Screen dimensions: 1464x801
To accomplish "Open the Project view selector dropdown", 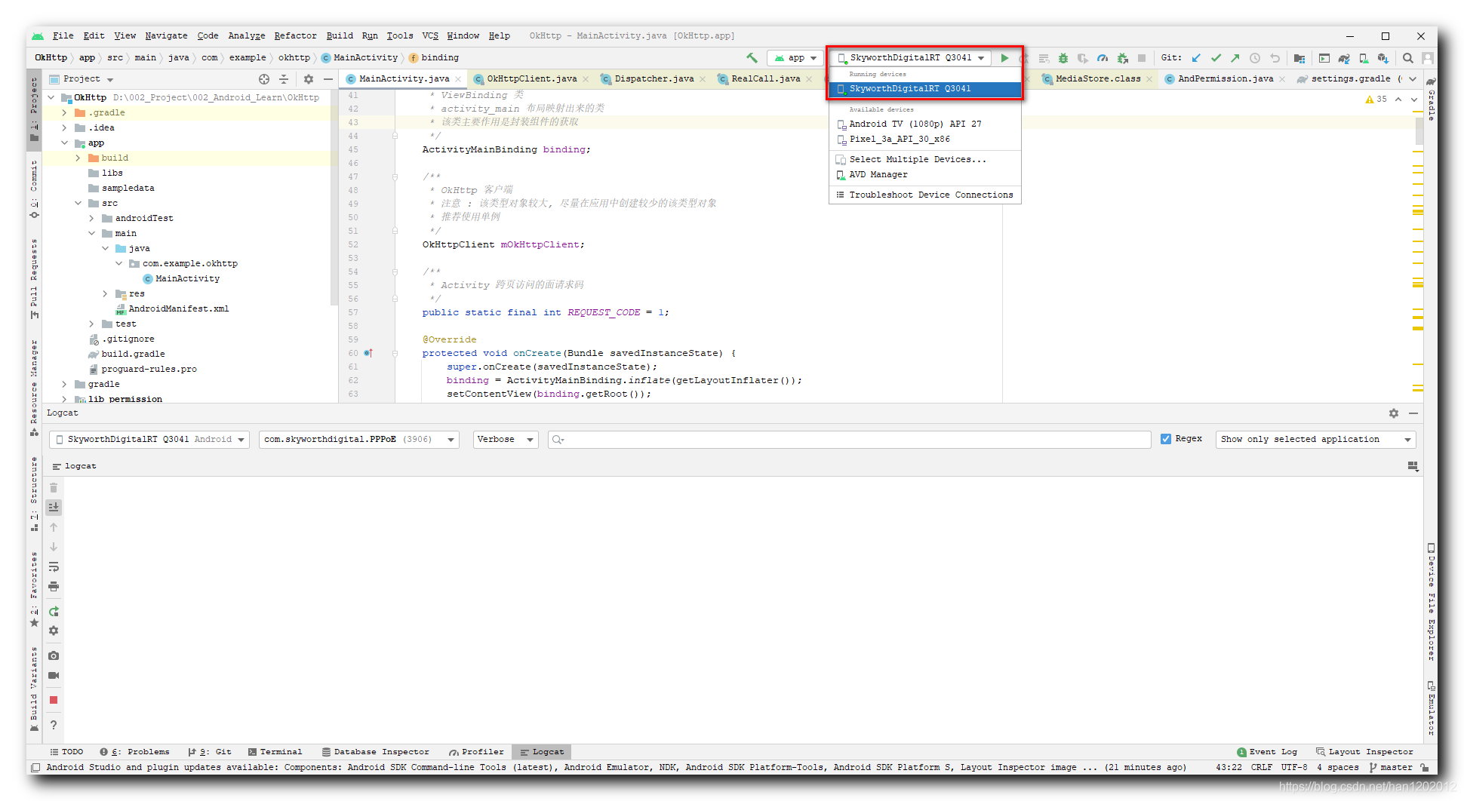I will (x=82, y=79).
